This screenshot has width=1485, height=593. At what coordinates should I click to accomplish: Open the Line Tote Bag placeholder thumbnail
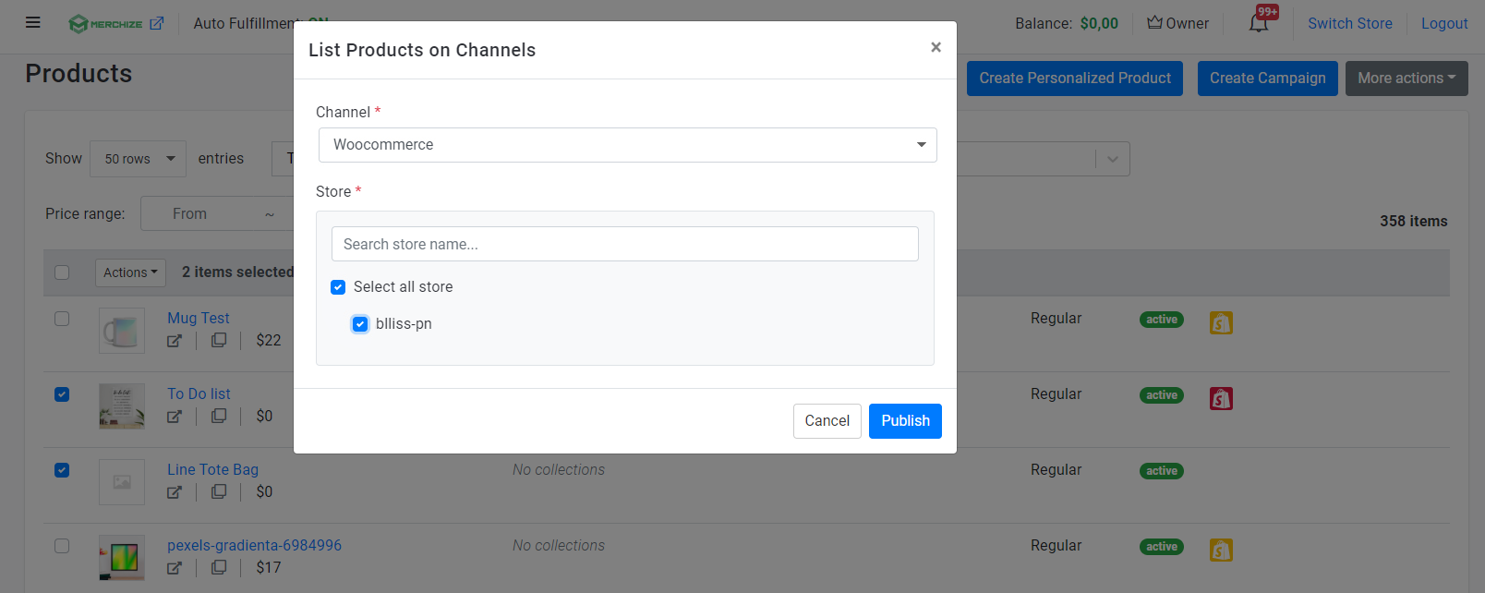tap(122, 482)
